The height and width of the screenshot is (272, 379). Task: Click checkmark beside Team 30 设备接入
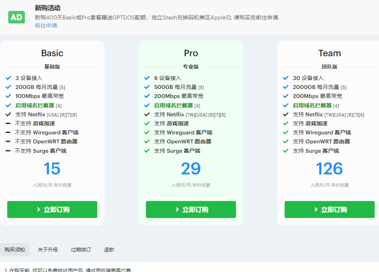tap(285, 78)
